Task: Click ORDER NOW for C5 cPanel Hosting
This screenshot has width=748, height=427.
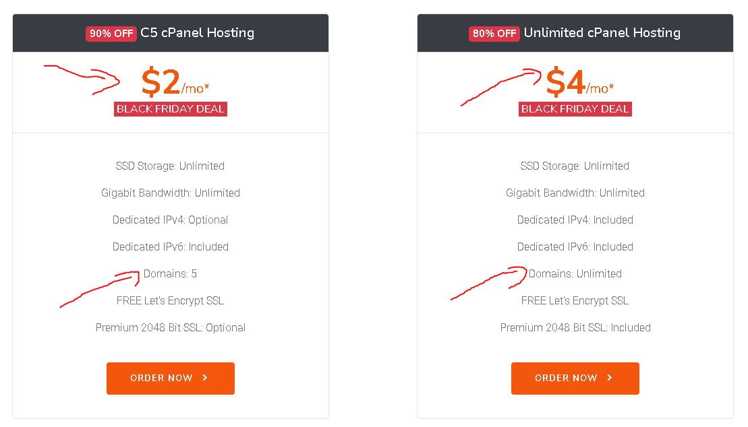Action: point(170,378)
